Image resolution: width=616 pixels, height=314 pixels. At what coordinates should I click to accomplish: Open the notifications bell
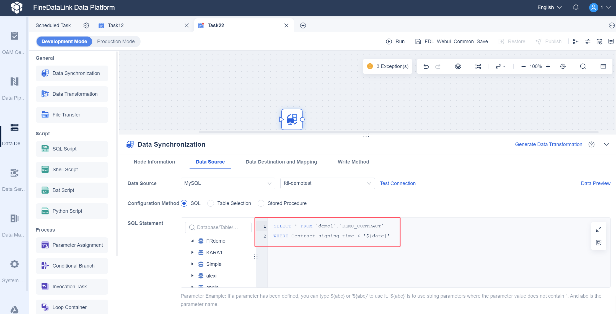[x=576, y=7]
